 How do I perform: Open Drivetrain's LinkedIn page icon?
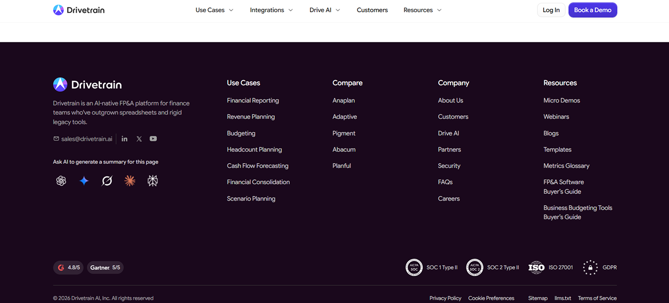pos(125,139)
